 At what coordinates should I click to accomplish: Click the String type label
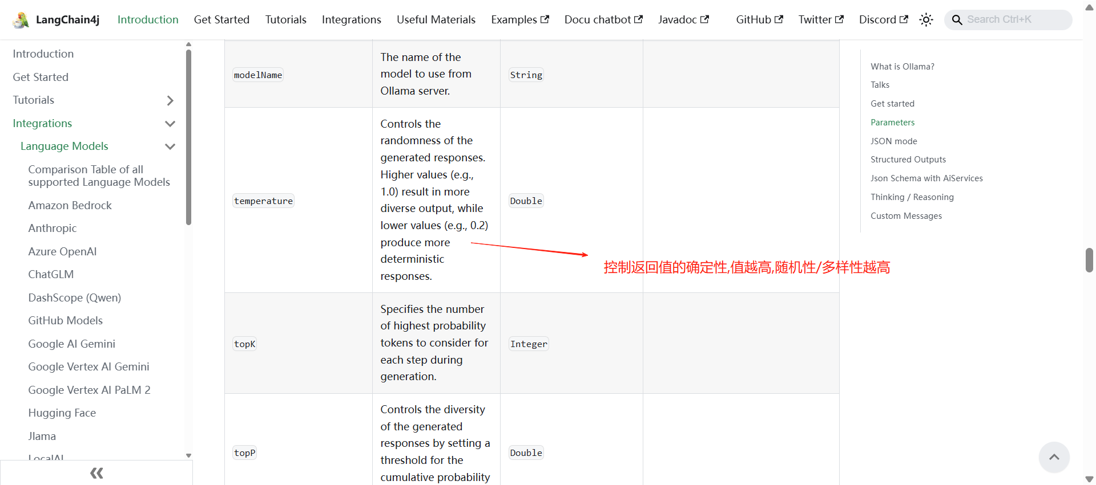pos(526,75)
